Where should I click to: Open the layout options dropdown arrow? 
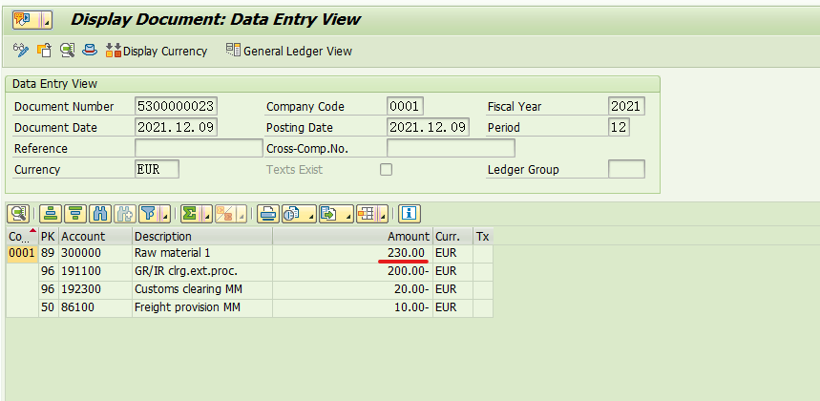point(384,213)
